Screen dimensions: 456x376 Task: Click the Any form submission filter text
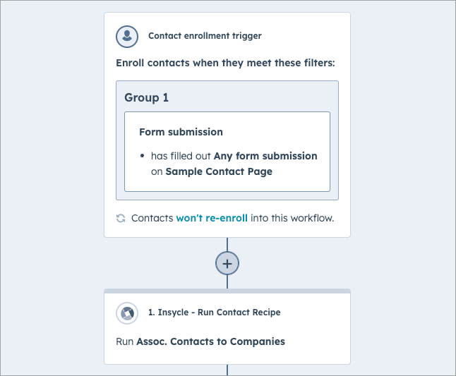pos(265,156)
